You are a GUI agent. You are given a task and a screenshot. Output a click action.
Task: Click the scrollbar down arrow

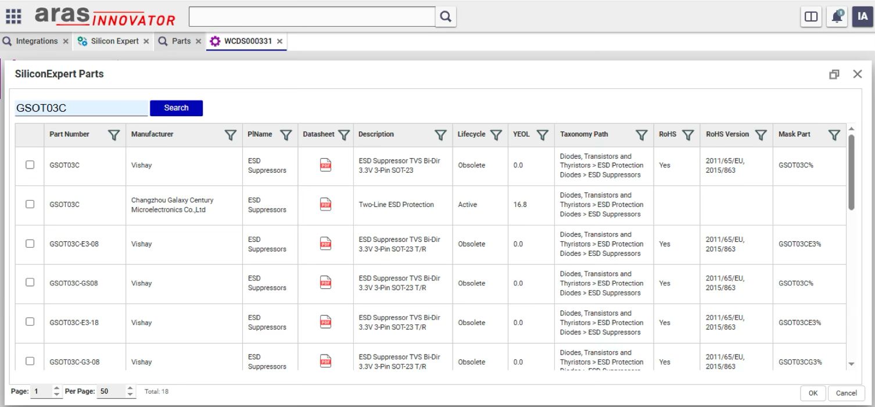852,365
